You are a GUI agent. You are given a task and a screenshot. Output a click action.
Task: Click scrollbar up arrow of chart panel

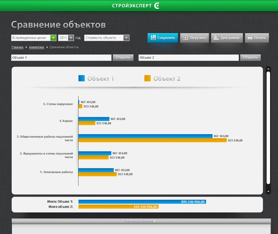pyautogui.click(x=268, y=69)
